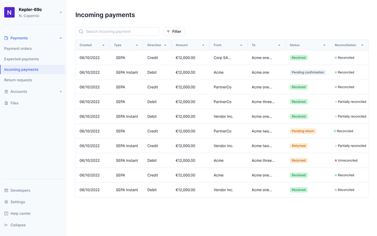Click the Received badge in Corp SA row

[299, 58]
